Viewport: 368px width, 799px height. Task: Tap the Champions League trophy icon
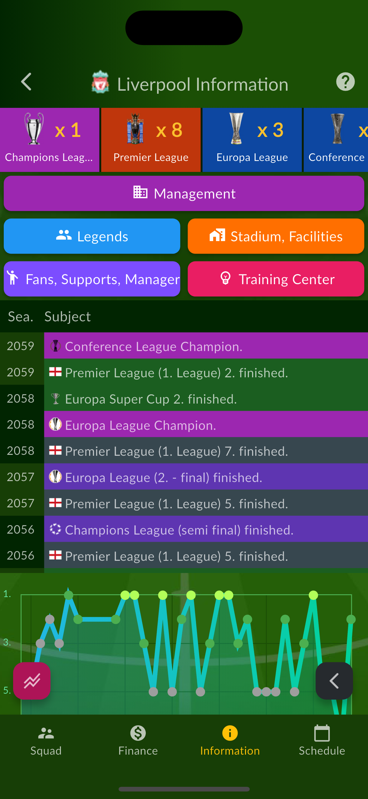point(34,129)
